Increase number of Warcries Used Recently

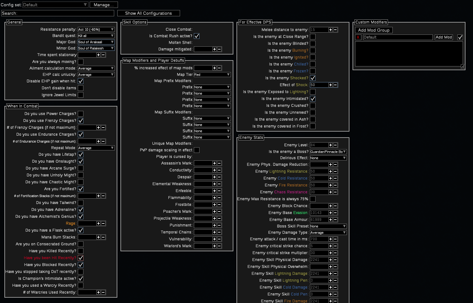pyautogui.click(x=98, y=292)
